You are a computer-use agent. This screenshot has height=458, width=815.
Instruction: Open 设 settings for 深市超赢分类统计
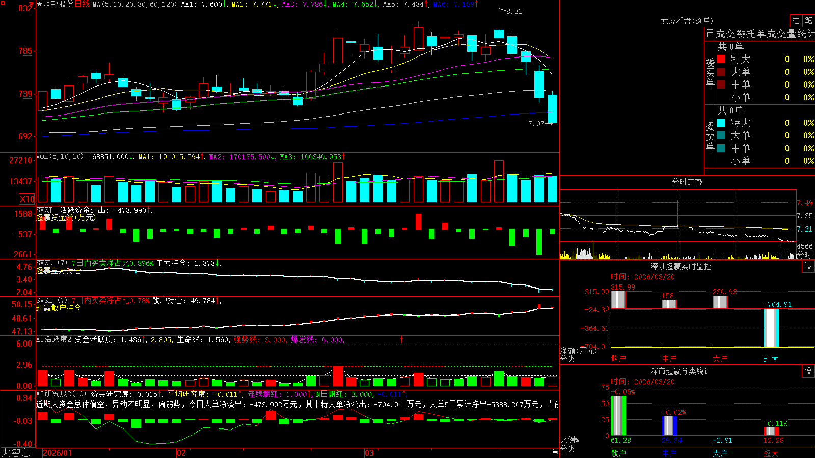click(x=808, y=371)
